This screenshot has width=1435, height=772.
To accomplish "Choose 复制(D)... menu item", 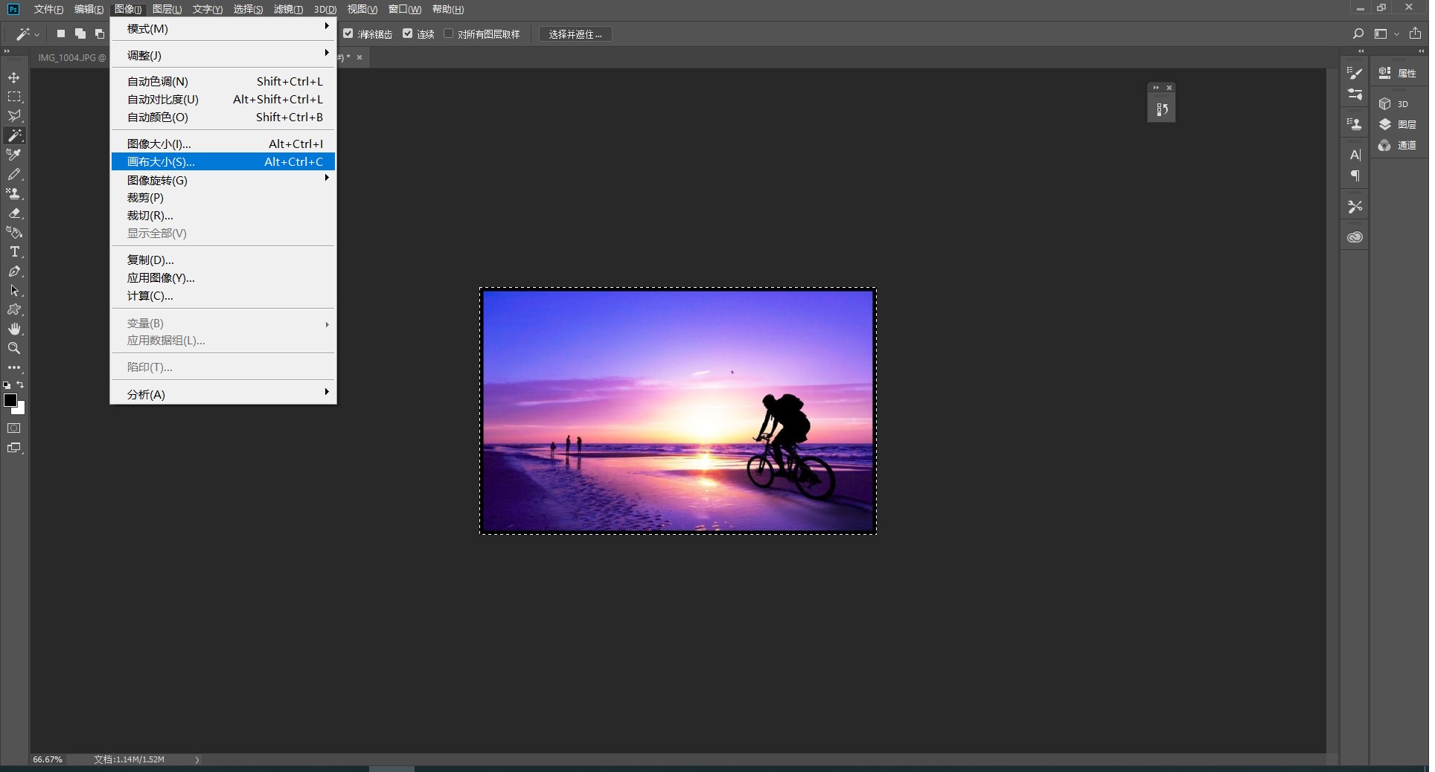I will point(223,260).
